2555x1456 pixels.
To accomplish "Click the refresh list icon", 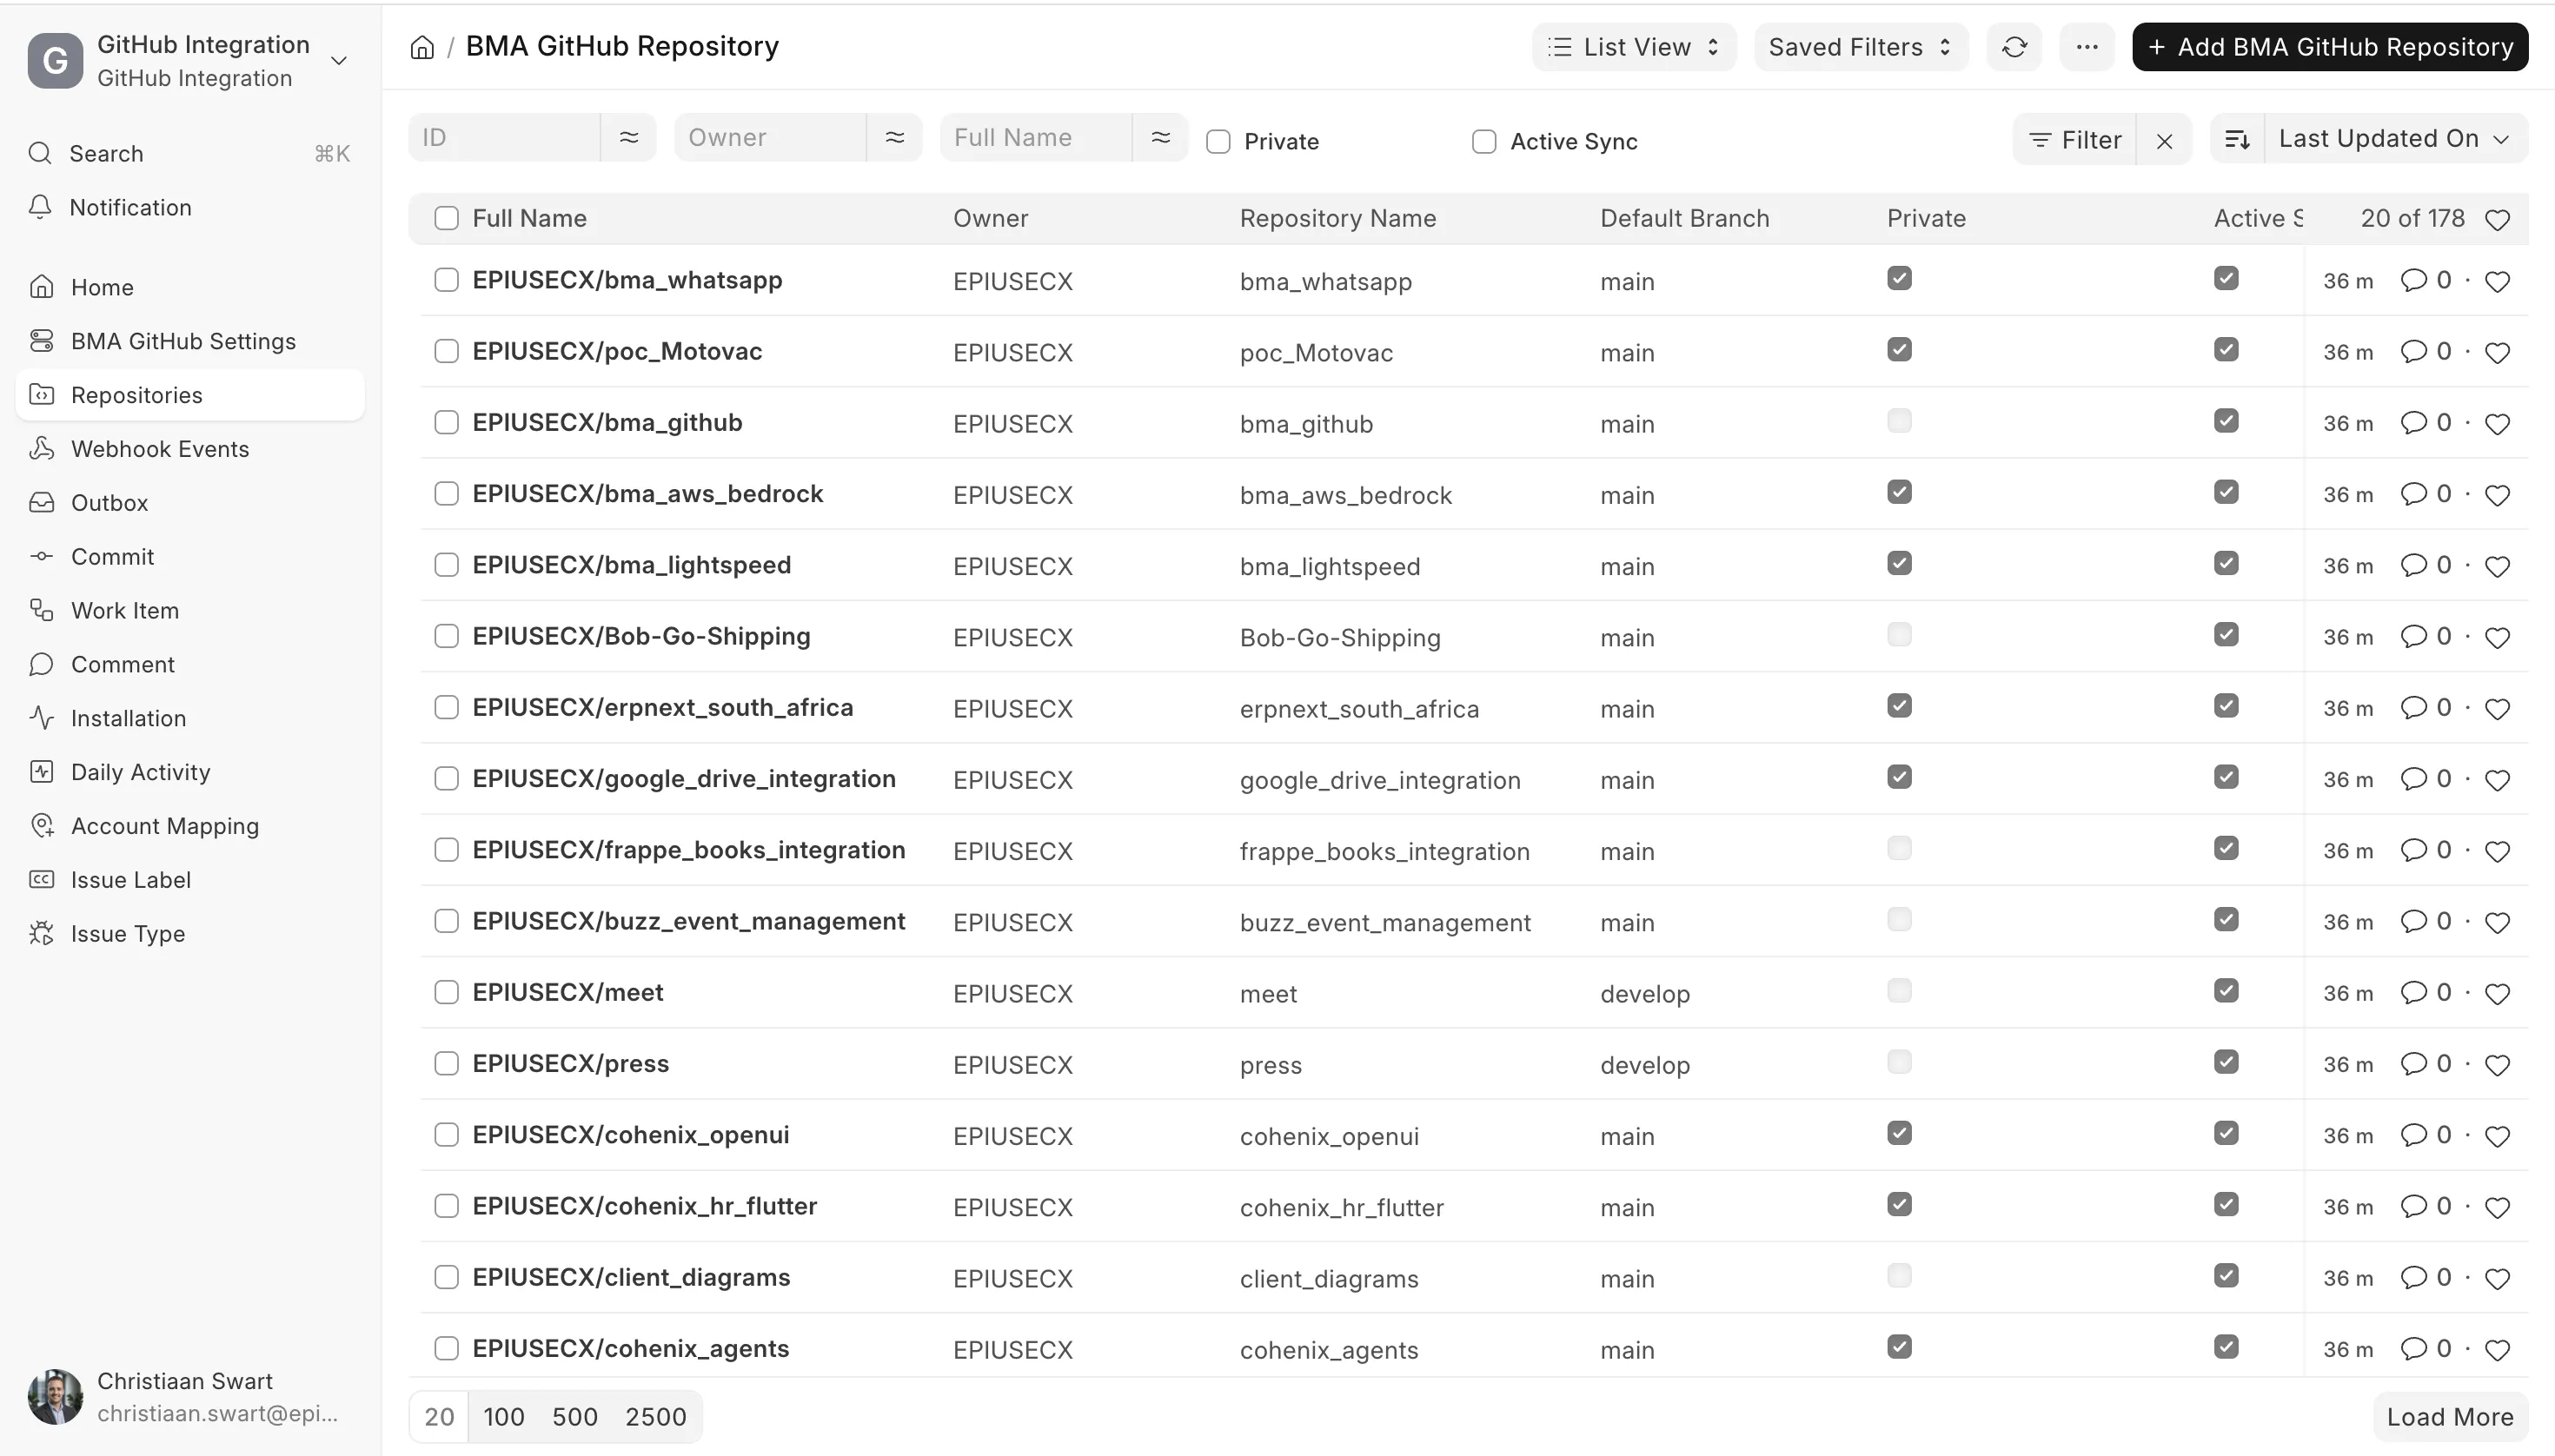I will tap(2014, 47).
